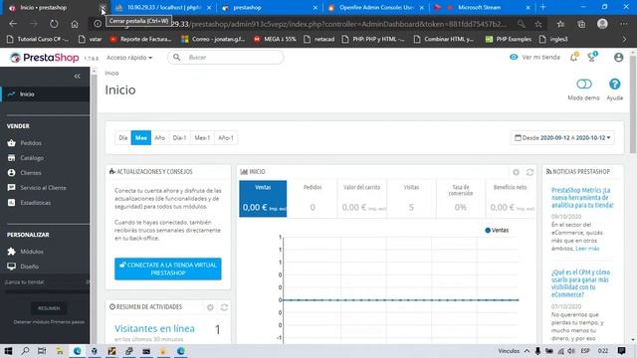The height and width of the screenshot is (358, 637).
Task: Open MEGA bookmark in favorites bar
Action: 275,39
